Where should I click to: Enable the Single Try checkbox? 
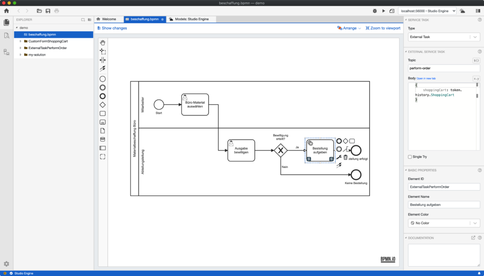[x=410, y=157]
